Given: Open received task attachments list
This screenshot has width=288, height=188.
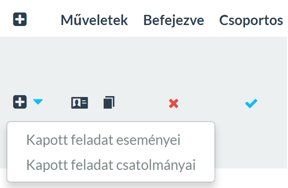Looking at the screenshot, I should tap(111, 165).
